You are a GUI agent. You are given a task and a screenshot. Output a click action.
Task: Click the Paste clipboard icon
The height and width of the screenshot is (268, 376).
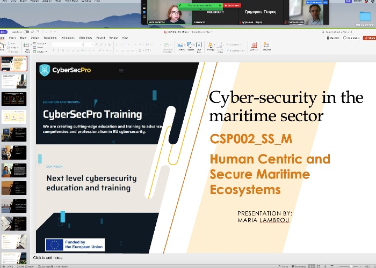click(2, 46)
